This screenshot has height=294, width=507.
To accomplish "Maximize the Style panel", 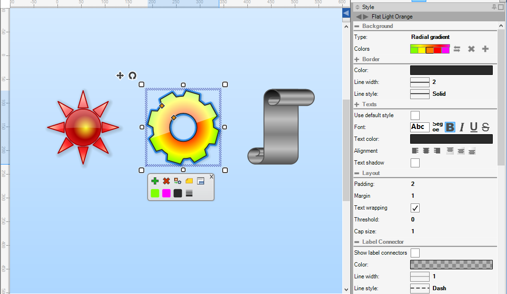I will click(x=501, y=7).
